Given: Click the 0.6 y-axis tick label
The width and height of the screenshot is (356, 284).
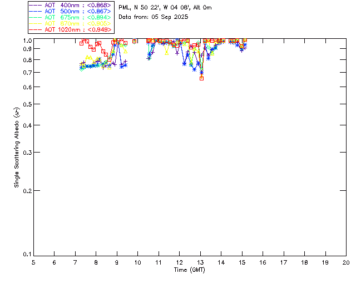Looking at the screenshot, I should 27,87.
